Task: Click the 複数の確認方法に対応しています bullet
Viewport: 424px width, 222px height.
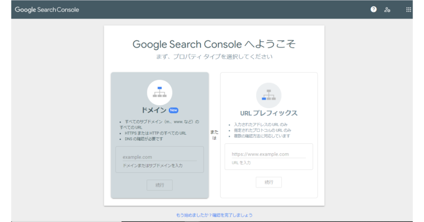Action: pos(262,136)
